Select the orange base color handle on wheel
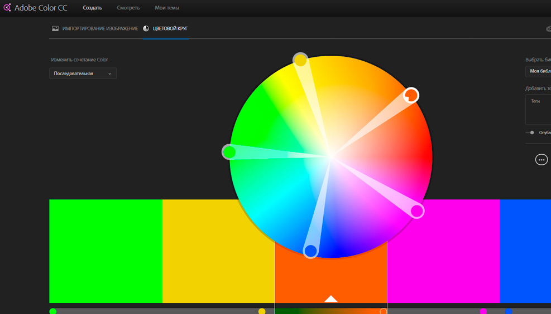 (x=411, y=95)
